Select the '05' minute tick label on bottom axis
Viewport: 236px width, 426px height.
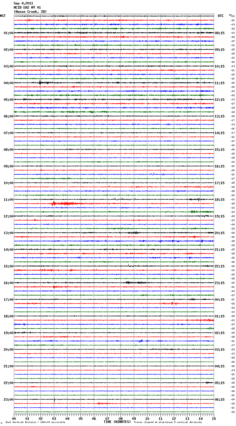(x=81, y=419)
